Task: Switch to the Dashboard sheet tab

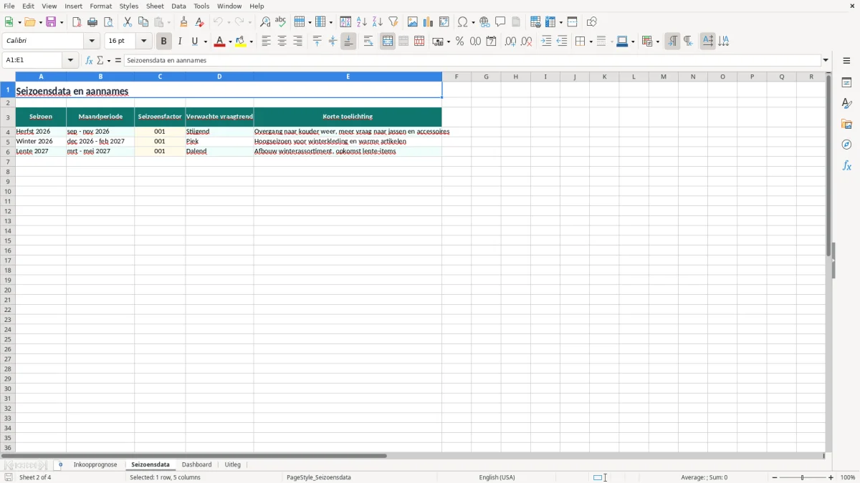Action: 196,465
